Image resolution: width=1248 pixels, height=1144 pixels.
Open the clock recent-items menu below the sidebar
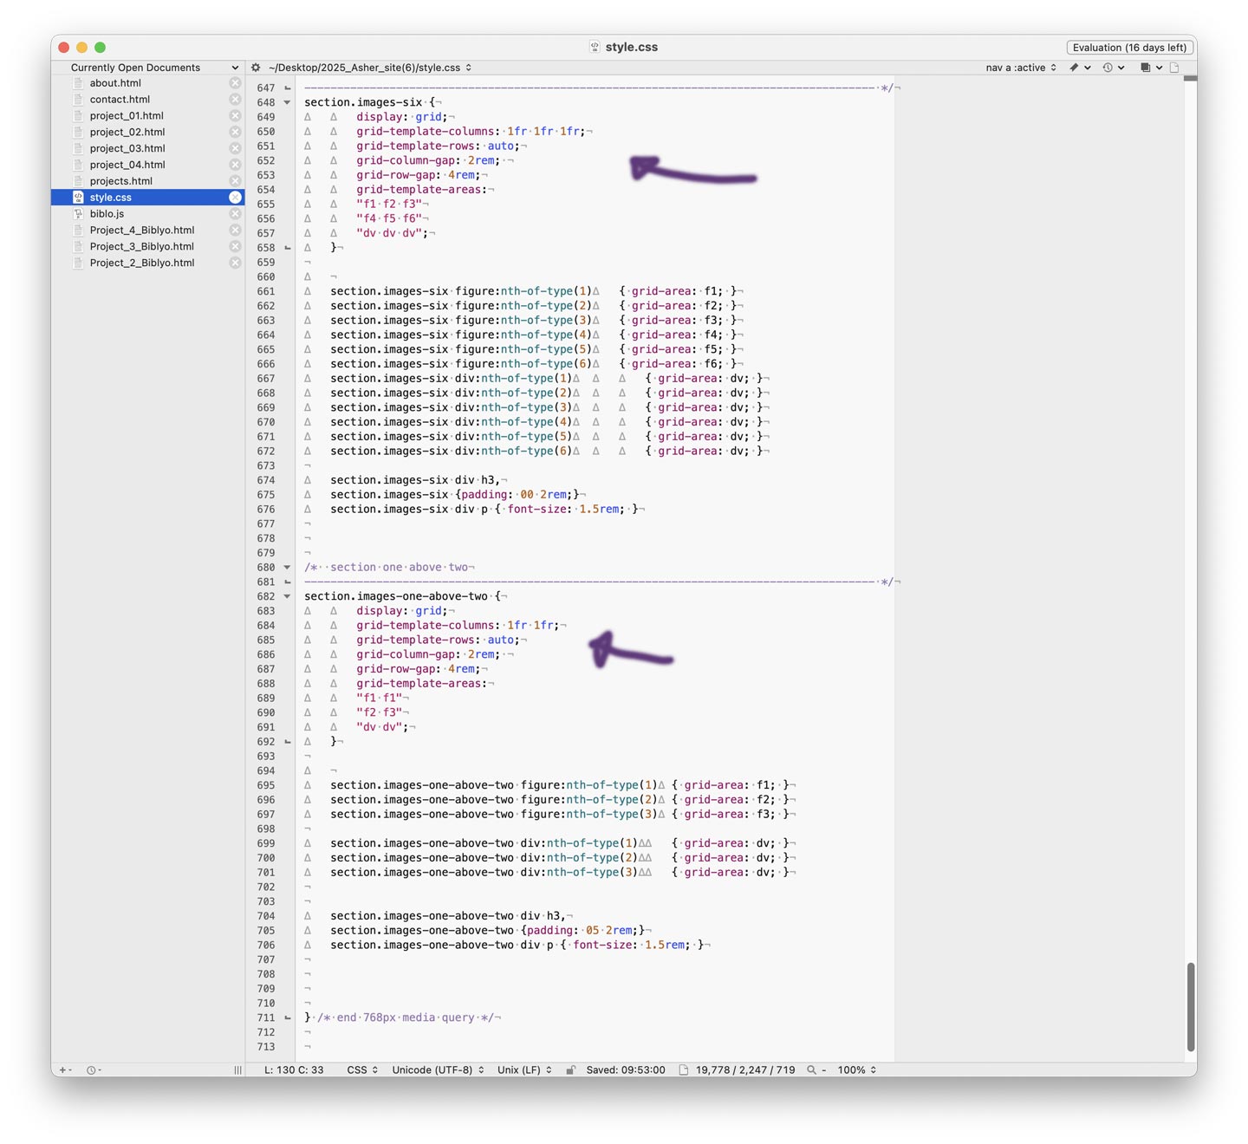pos(94,1070)
